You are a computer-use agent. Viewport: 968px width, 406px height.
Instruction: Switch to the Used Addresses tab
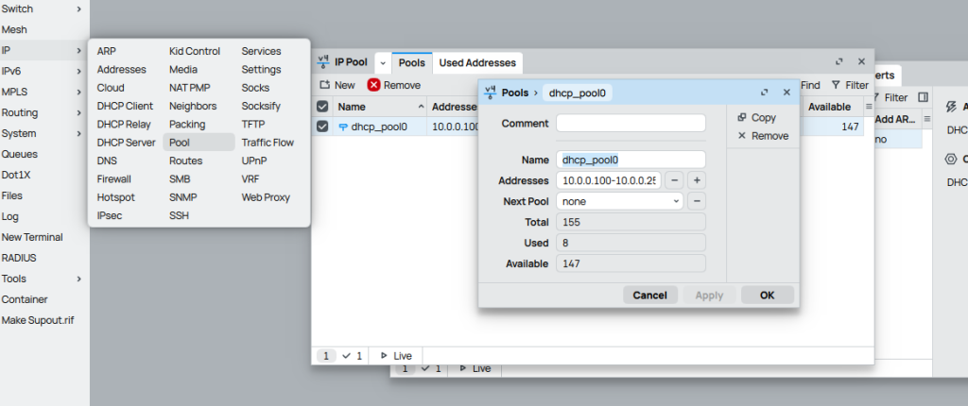point(477,62)
